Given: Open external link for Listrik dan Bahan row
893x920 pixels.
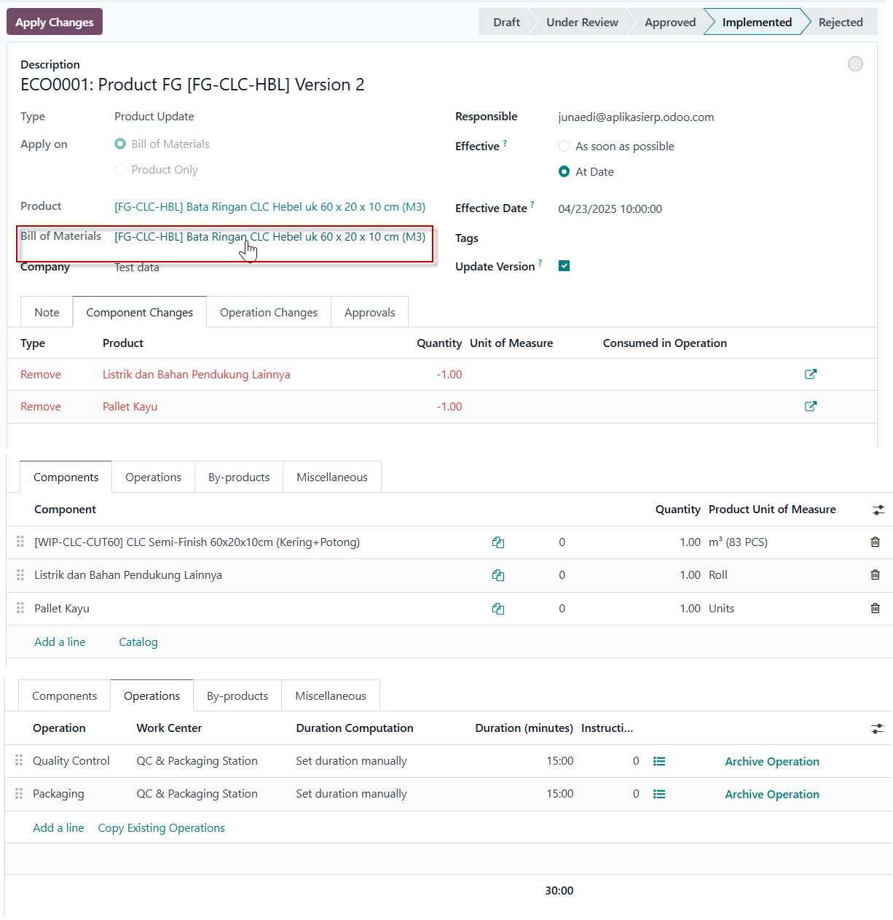Looking at the screenshot, I should [x=810, y=374].
